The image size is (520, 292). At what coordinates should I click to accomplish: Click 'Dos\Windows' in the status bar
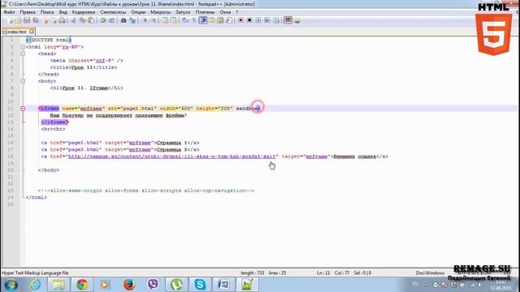[x=430, y=273]
